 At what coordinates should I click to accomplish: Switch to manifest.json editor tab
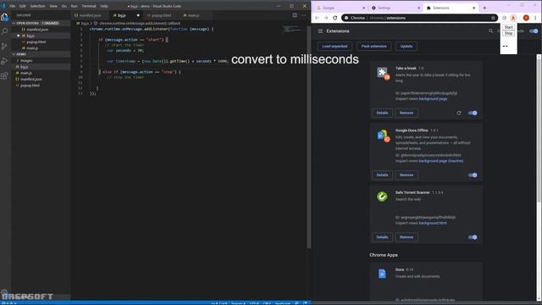pyautogui.click(x=90, y=15)
